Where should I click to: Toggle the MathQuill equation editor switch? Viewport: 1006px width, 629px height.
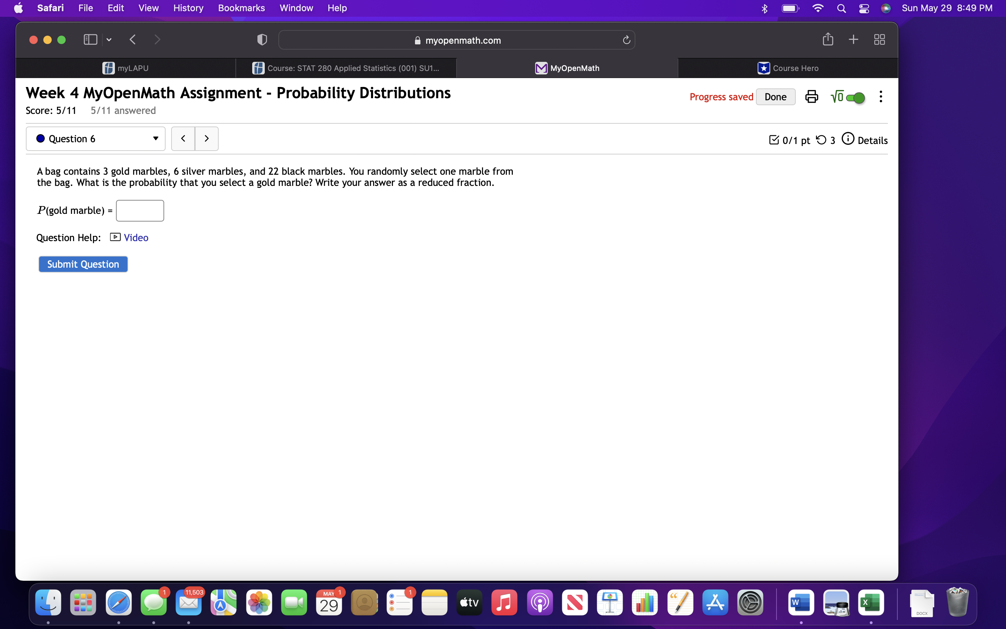[855, 97]
